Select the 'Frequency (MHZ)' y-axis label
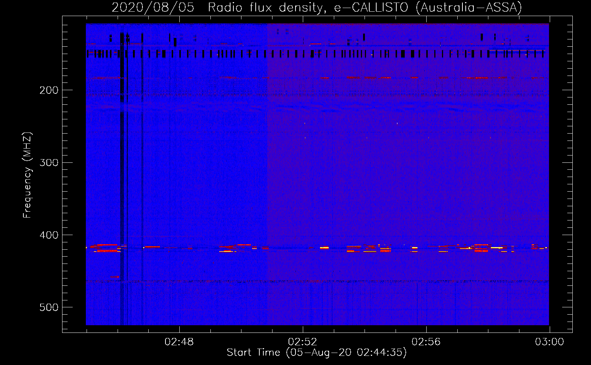Screen dimensions: 591x365 27,175
